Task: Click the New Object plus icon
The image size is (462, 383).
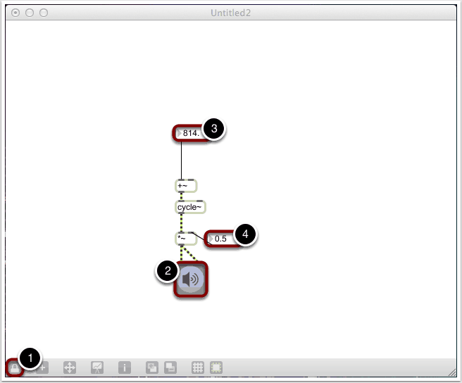Action: pos(42,368)
